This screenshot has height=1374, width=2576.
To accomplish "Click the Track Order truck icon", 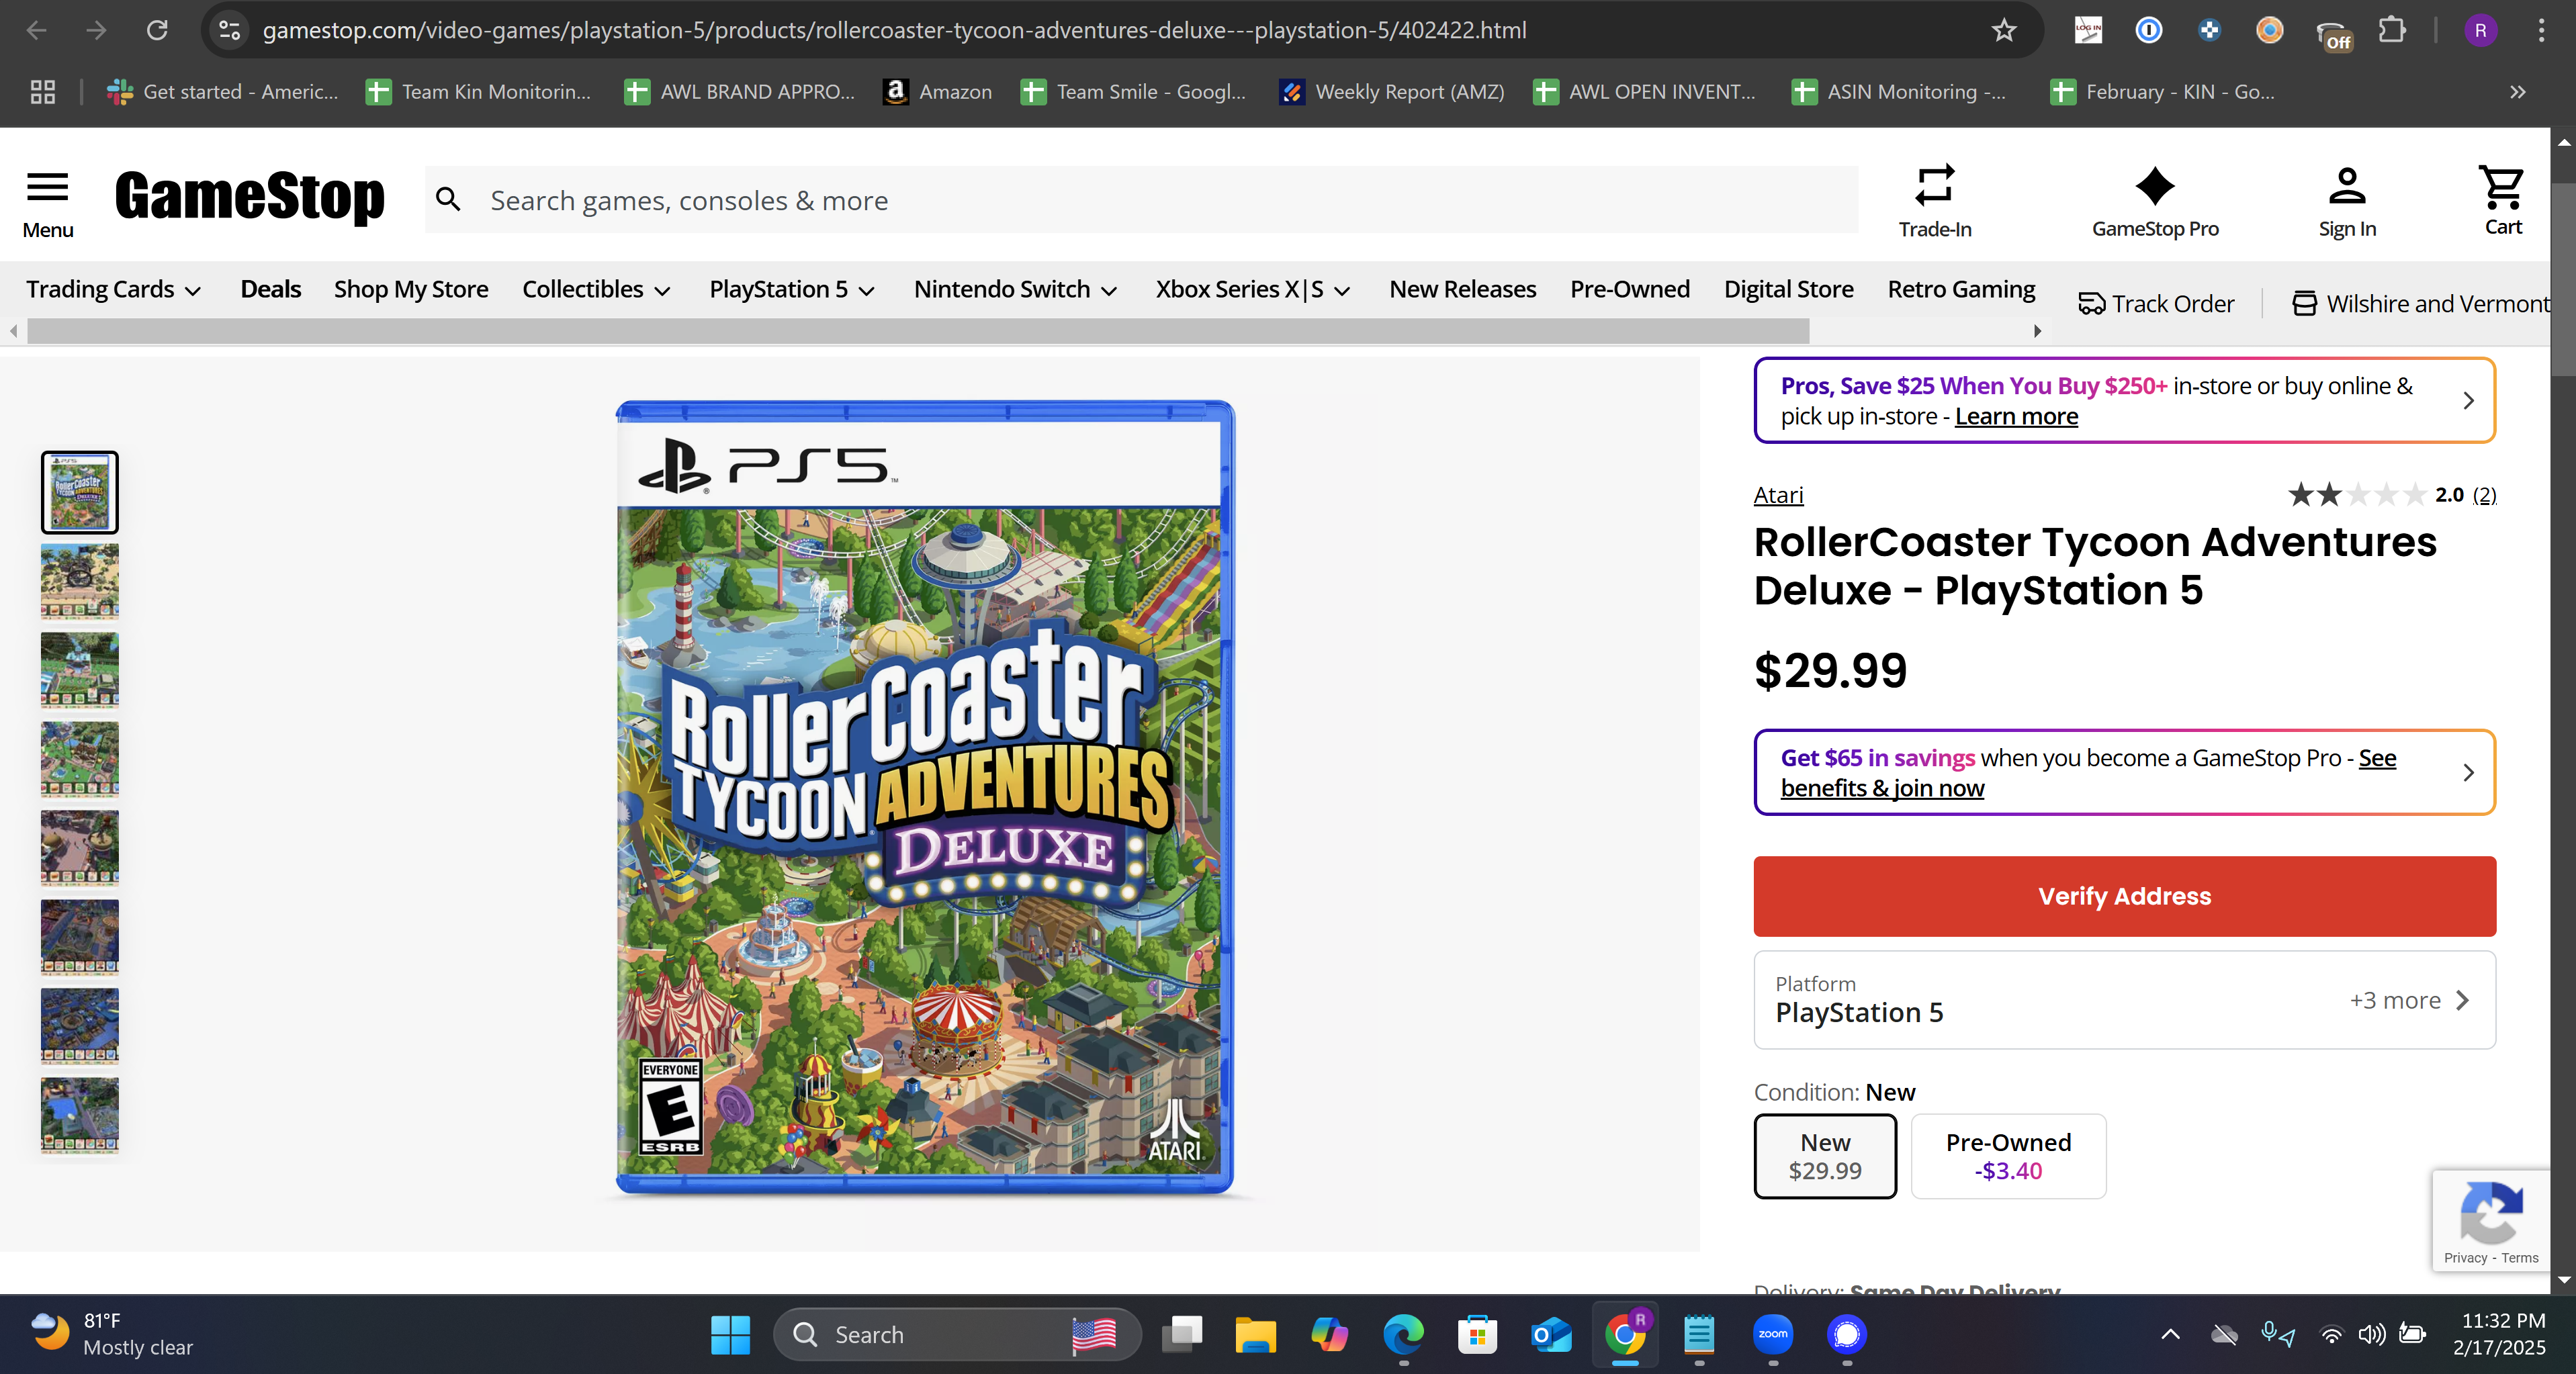I will click(2091, 304).
